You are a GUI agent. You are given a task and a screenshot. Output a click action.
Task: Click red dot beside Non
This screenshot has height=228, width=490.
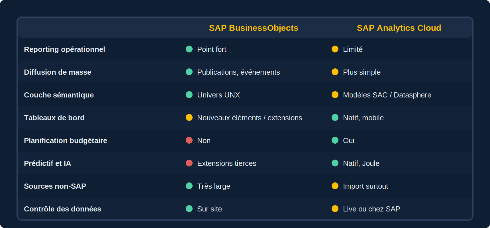point(189,140)
